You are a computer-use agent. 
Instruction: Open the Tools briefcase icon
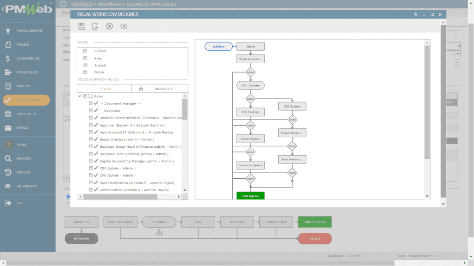click(x=8, y=127)
